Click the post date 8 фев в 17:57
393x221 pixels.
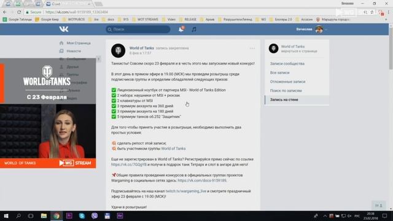[141, 53]
